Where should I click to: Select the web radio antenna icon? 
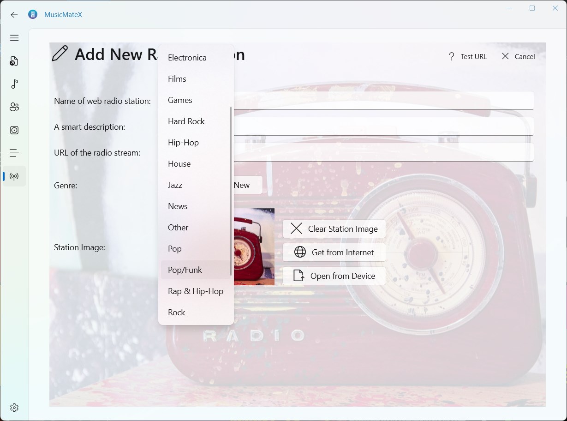(x=14, y=176)
